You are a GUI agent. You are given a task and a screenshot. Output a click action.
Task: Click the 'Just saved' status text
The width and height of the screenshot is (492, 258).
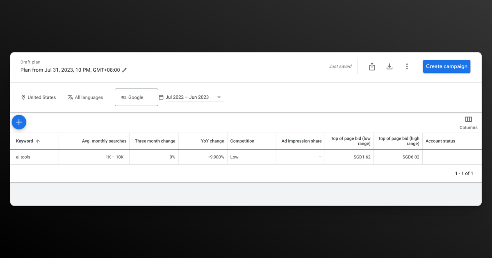(340, 67)
